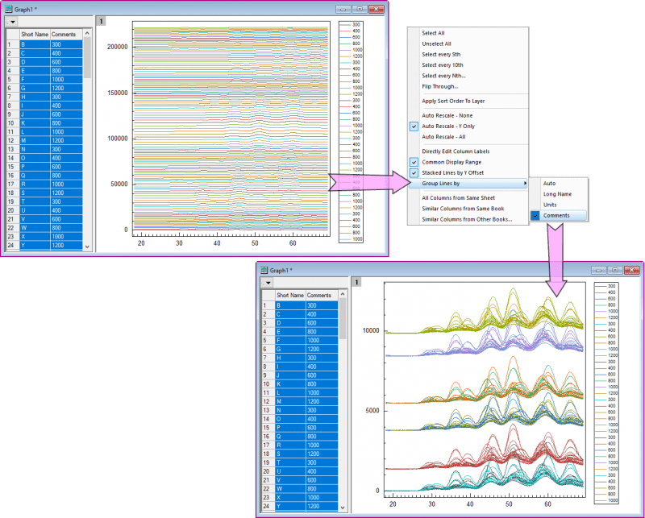Open Select every Nth... dialog
This screenshot has width=645, height=518.
pyautogui.click(x=443, y=76)
